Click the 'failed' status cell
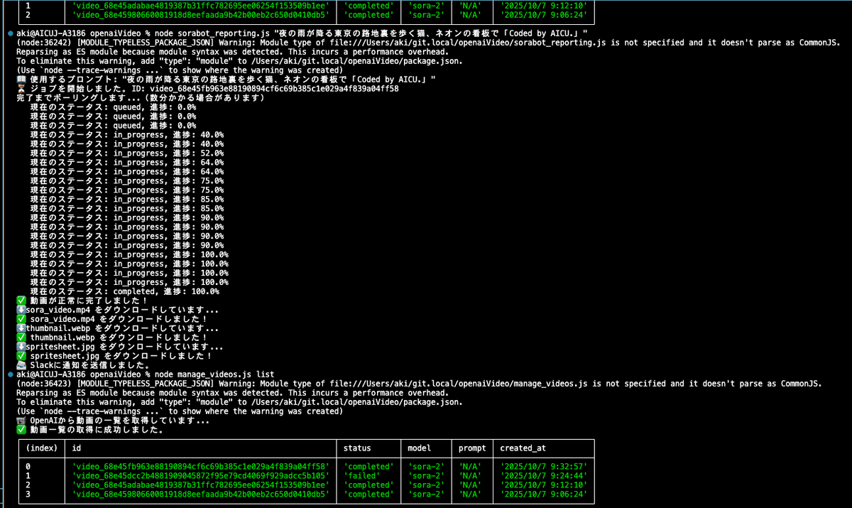 point(361,475)
